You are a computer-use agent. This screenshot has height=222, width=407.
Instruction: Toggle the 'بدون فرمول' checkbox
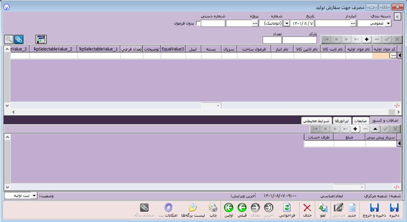pos(198,23)
